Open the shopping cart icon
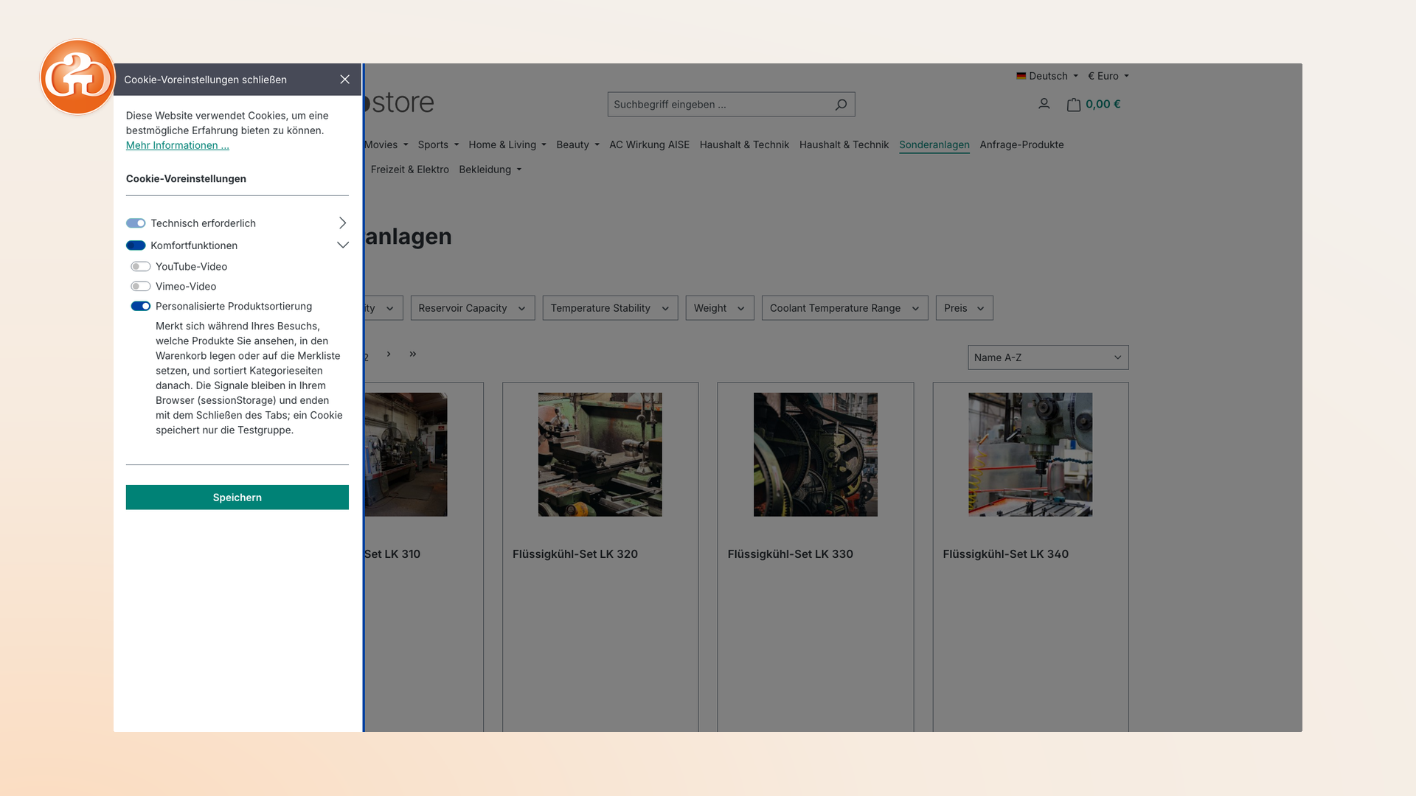1416x796 pixels. [1074, 105]
